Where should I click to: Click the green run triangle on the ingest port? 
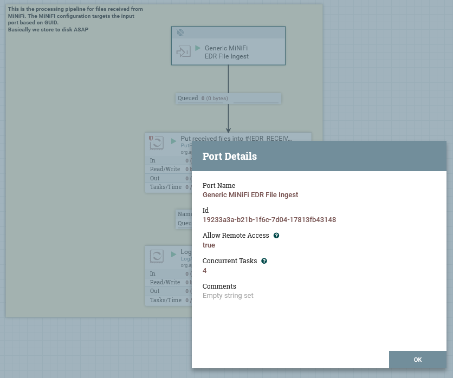tap(197, 48)
